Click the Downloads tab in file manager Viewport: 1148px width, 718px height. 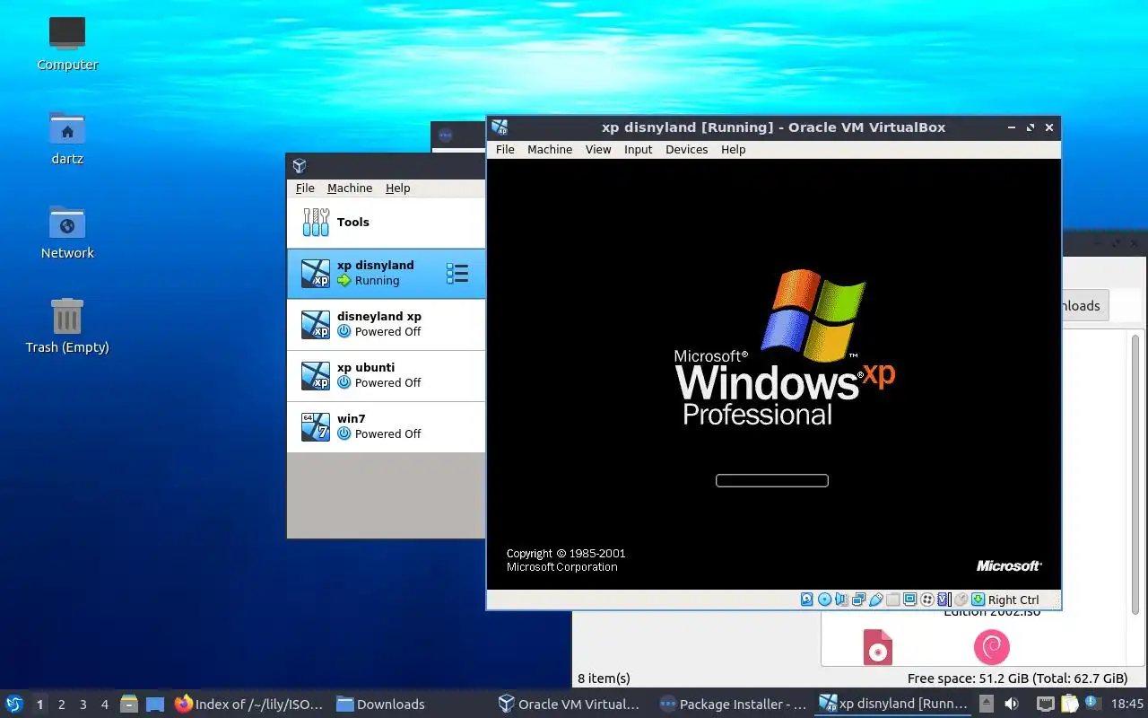pos(1085,305)
